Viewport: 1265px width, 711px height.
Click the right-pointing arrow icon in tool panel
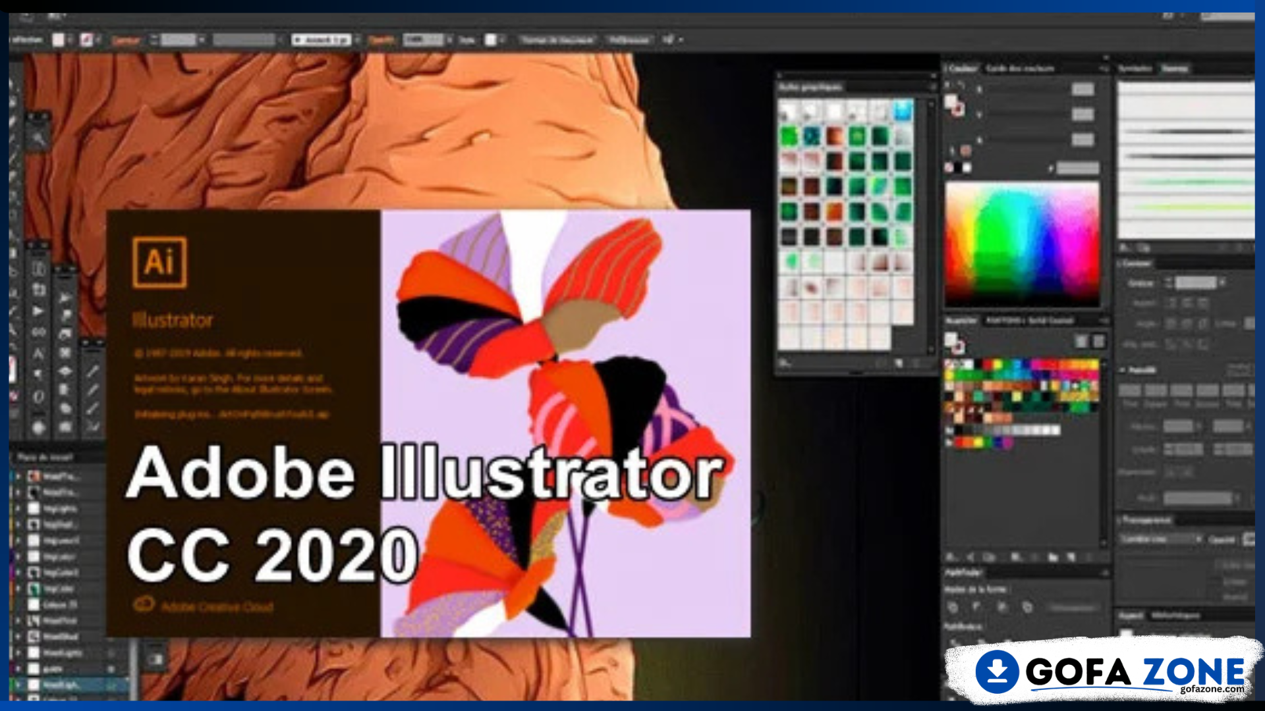tap(38, 311)
